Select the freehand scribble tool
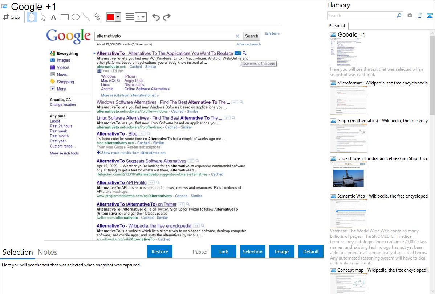The width and height of the screenshot is (435, 294). [x=97, y=17]
